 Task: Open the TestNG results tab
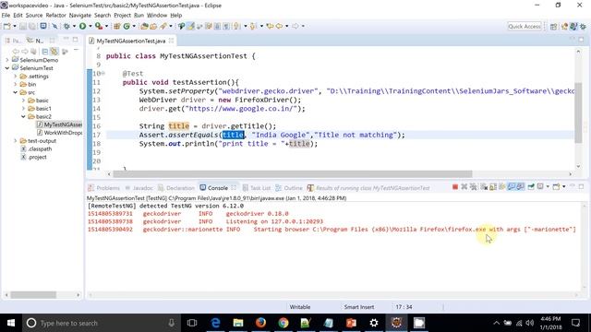[368, 188]
